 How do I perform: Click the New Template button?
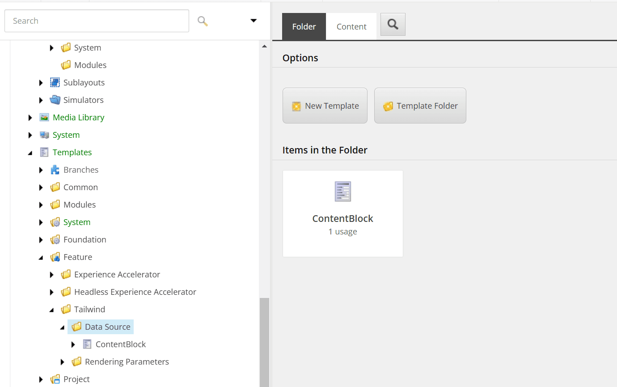[x=325, y=106]
